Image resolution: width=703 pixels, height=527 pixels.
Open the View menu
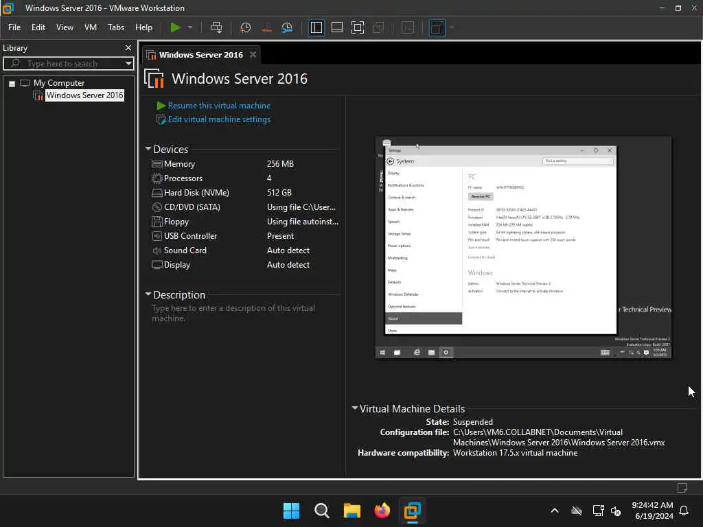[x=65, y=27]
